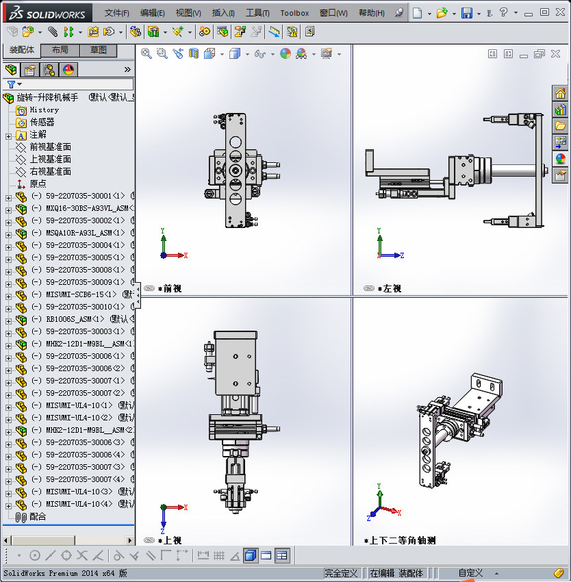The width and height of the screenshot is (571, 582).
Task: Toggle link views icon beside 前视 label
Action: (149, 288)
